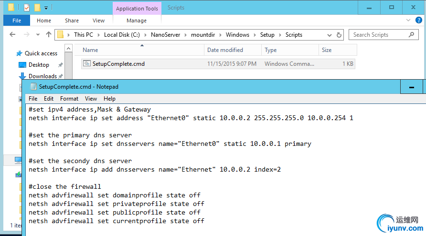
Task: Click the Back navigation arrow
Action: tap(12, 35)
